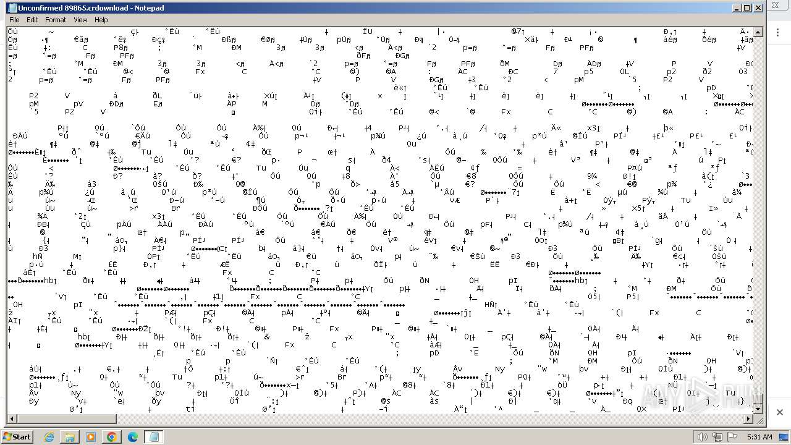Screen dimensions: 791x445
Task: Open Action Center flag icon
Action: (732, 437)
